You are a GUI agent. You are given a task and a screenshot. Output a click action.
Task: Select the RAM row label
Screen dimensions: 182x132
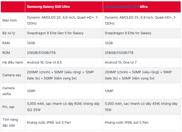click(x=6, y=43)
